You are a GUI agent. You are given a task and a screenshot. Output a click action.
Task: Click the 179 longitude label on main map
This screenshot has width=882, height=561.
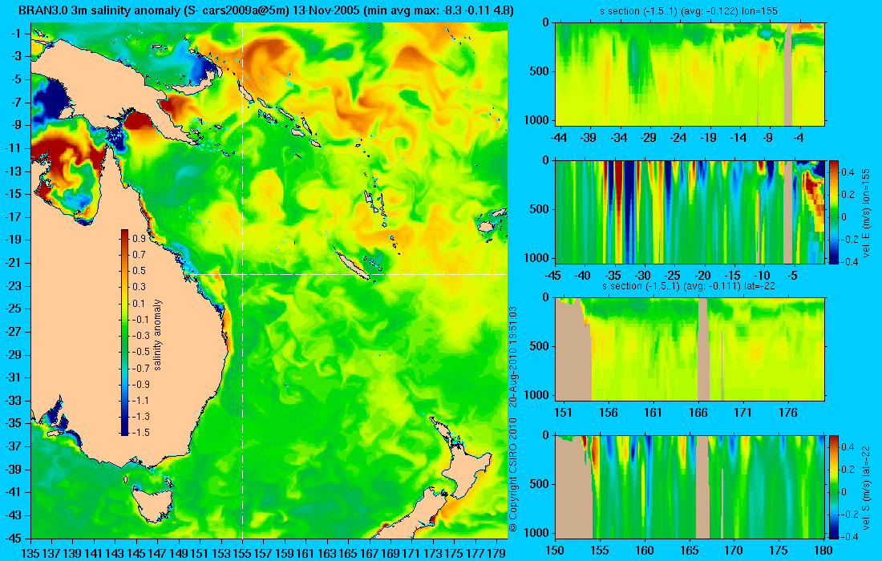(x=496, y=553)
